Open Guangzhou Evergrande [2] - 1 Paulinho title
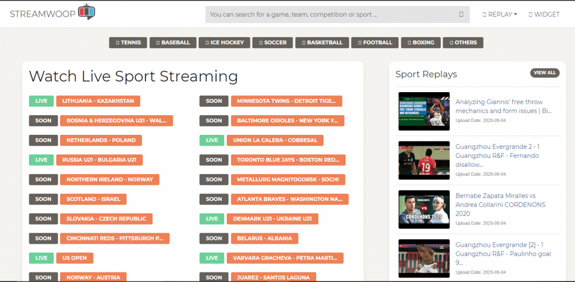The height and width of the screenshot is (282, 575). [x=503, y=254]
